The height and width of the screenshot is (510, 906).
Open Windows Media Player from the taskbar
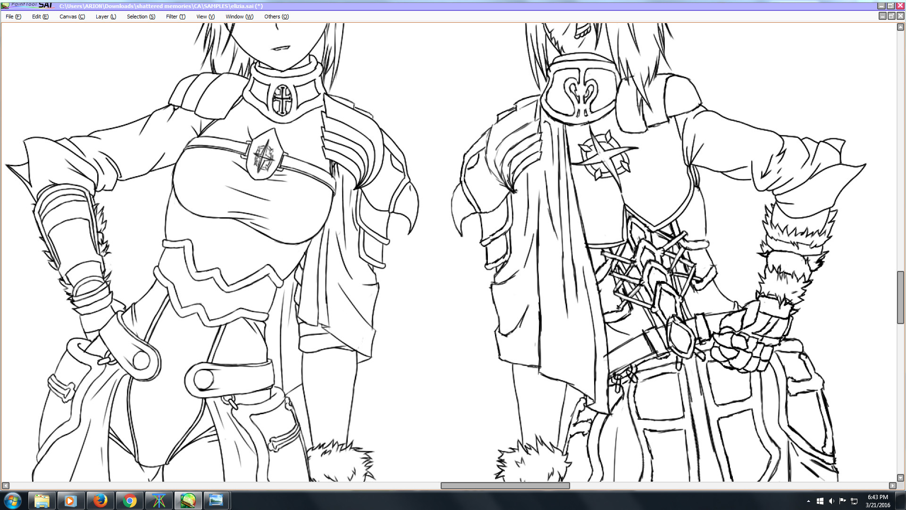point(71,500)
